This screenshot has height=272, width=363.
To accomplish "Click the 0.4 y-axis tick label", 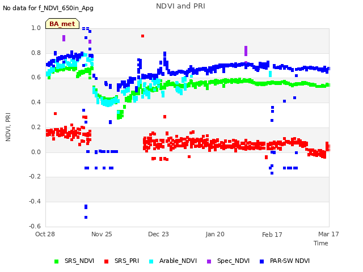I will [36, 102].
